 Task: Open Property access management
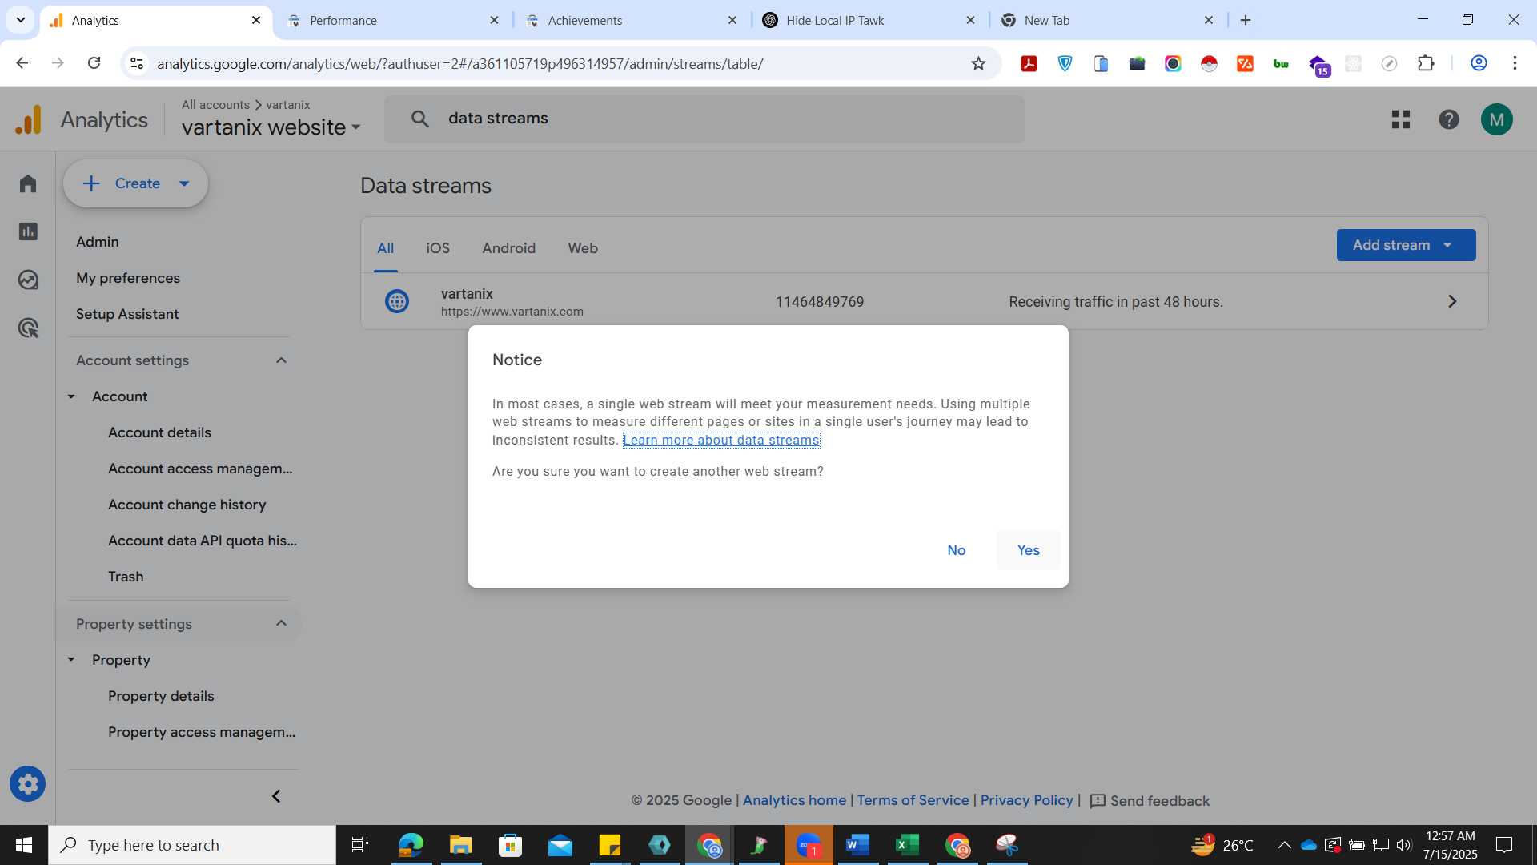click(x=202, y=732)
